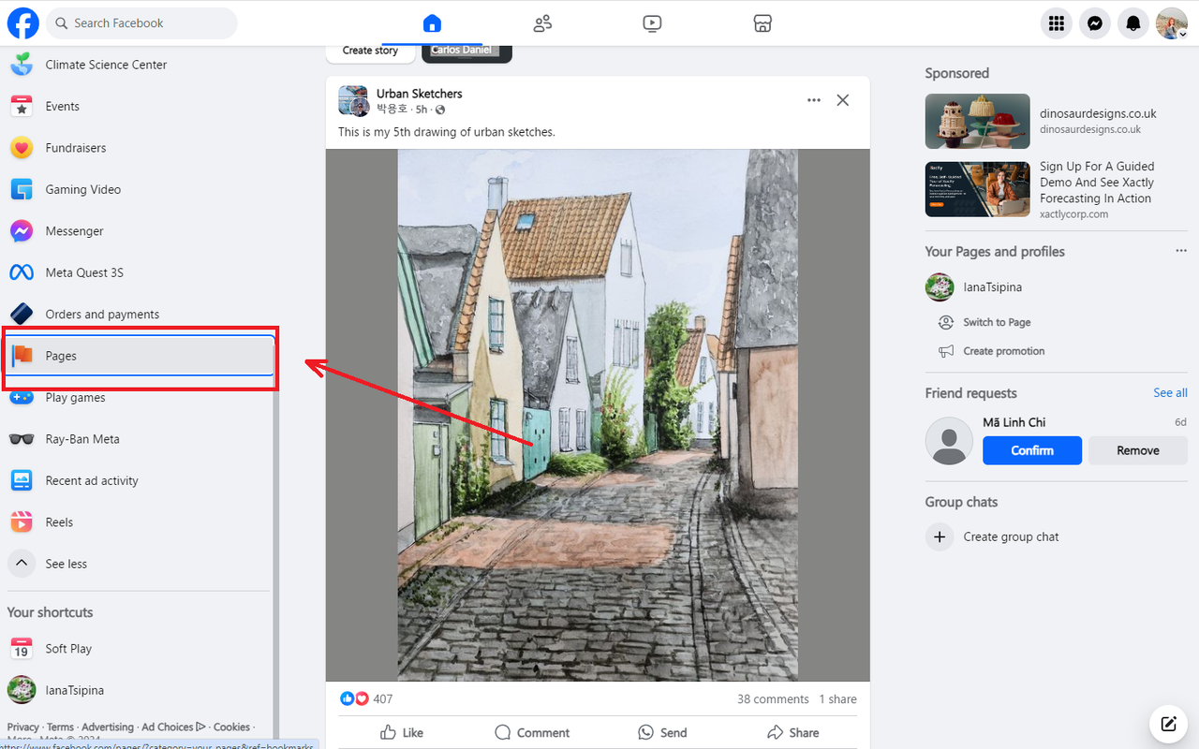Open Orders and payments in sidebar
1199x749 pixels.
[139, 315]
